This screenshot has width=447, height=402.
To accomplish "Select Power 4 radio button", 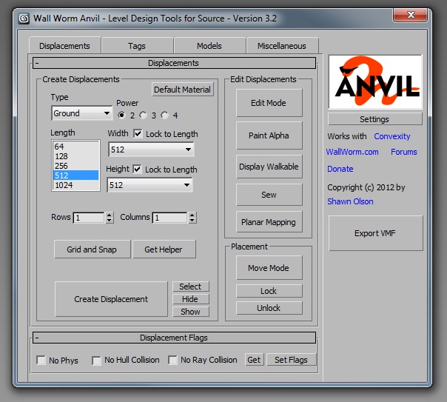I will [164, 115].
